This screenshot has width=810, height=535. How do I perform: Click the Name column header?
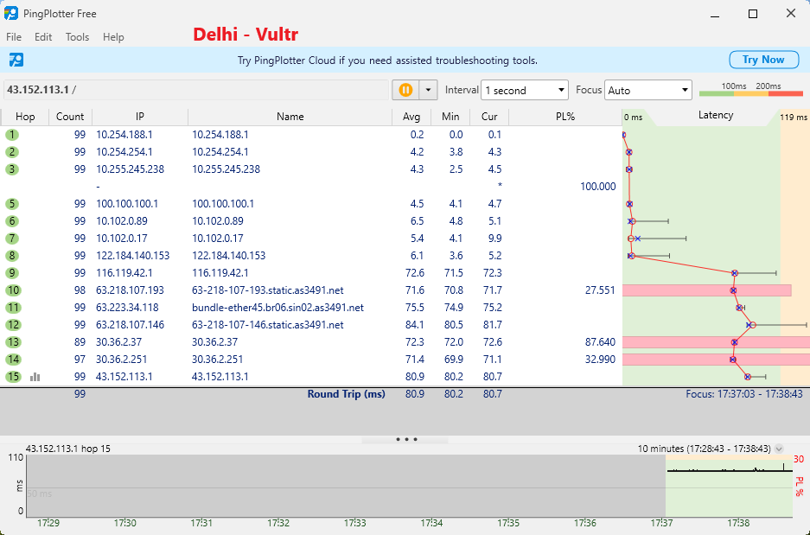pyautogui.click(x=290, y=117)
